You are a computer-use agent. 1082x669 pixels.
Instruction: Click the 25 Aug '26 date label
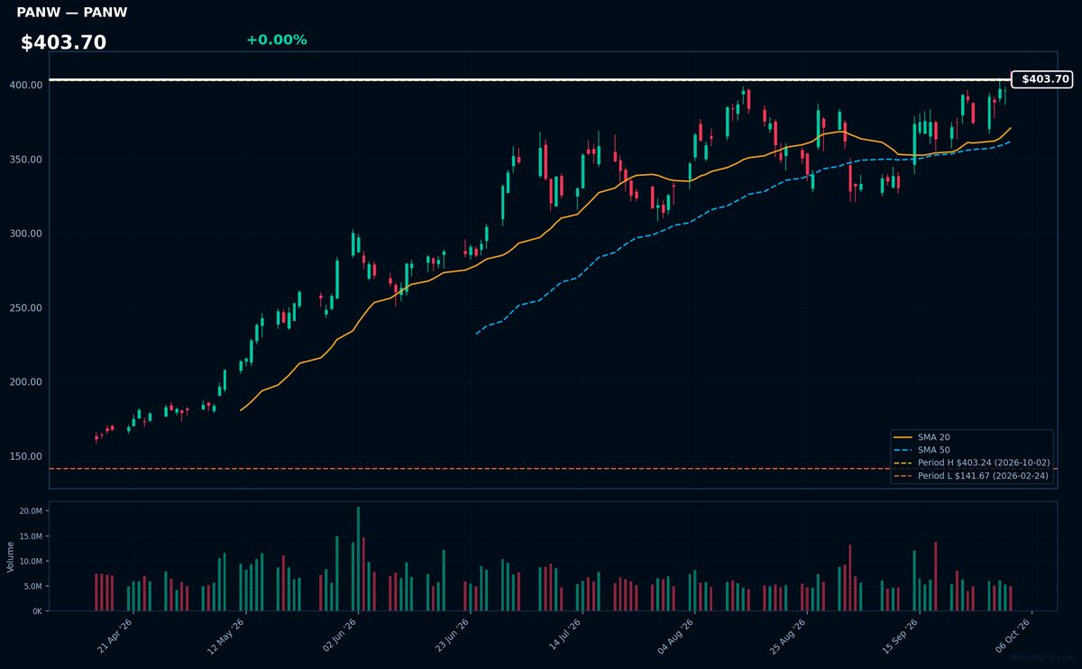(x=786, y=636)
